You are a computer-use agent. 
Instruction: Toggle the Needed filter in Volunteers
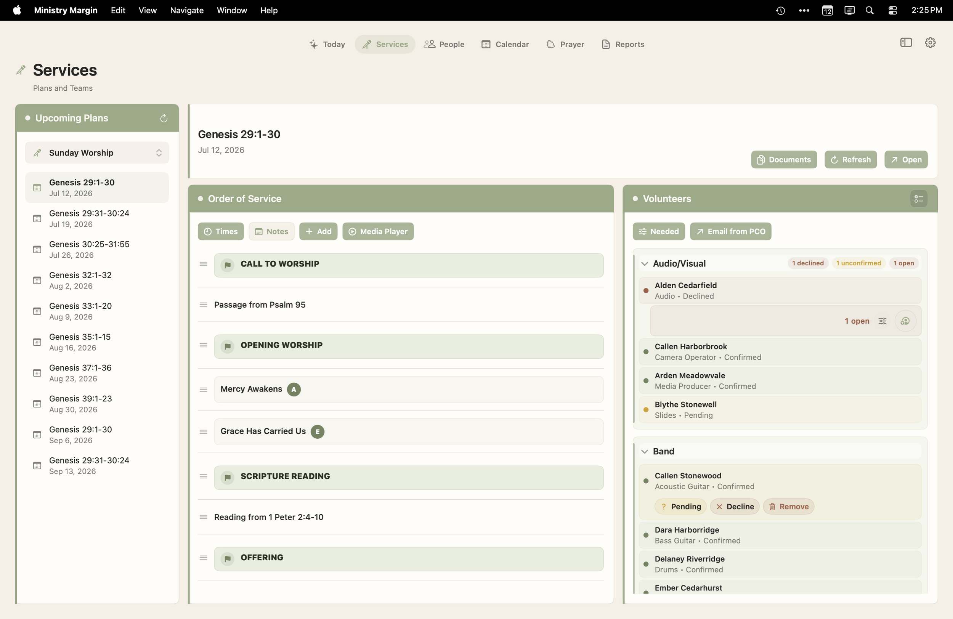[x=659, y=231]
